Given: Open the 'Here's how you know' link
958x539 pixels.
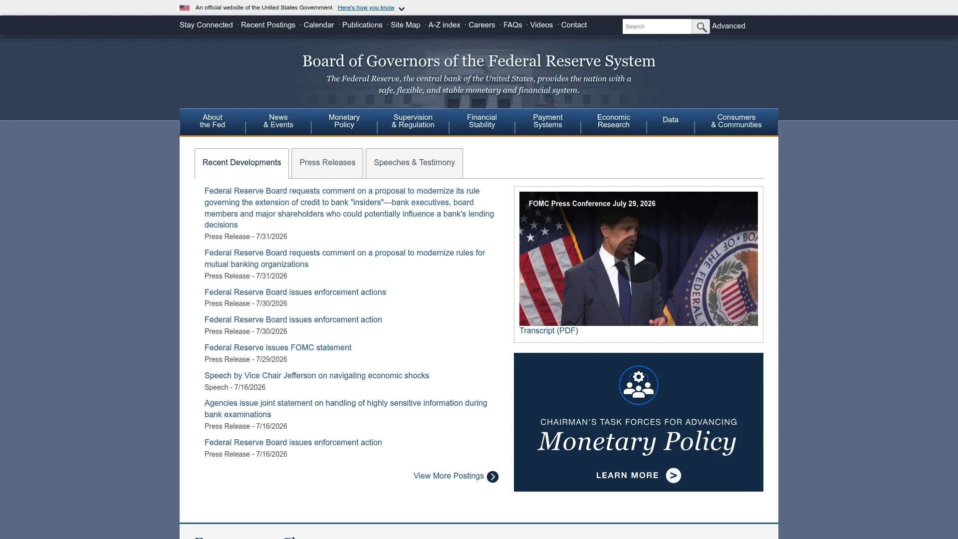Looking at the screenshot, I should 366,8.
